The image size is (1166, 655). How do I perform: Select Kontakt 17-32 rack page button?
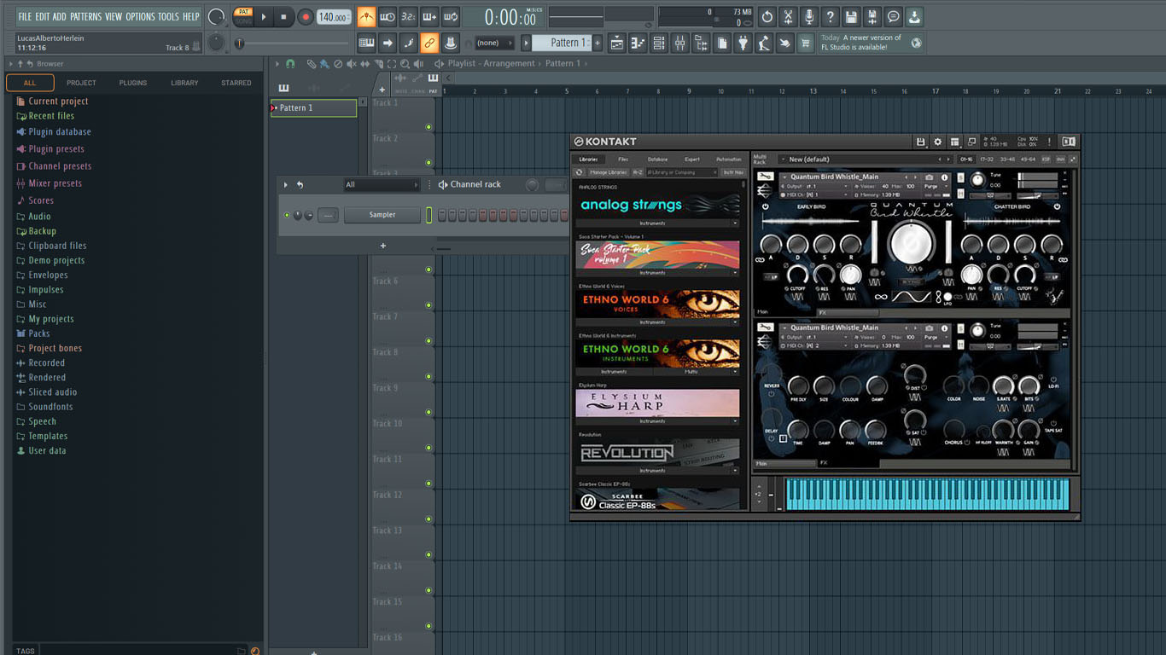[x=987, y=159]
